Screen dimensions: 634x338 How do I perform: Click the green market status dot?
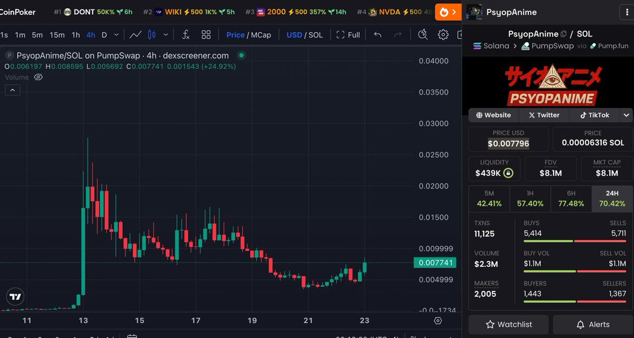tap(242, 55)
